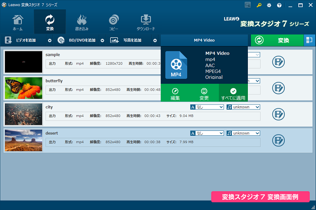Open the コピー copy tab
316x210 pixels.
(x=114, y=23)
